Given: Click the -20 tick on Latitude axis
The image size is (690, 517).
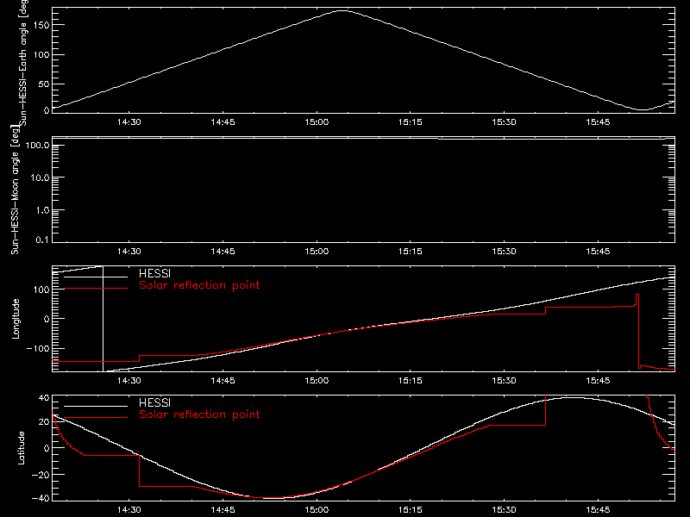Looking at the screenshot, I should pyautogui.click(x=41, y=475).
